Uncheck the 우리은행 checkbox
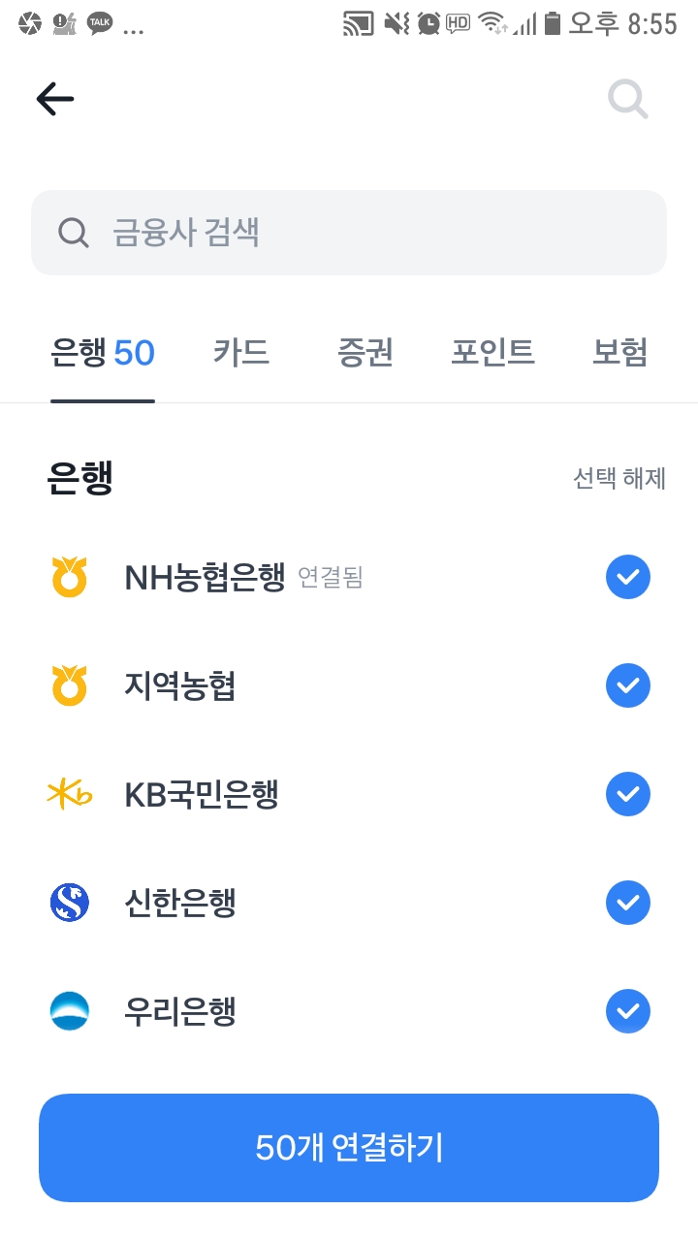Viewport: 698px width, 1241px height. (x=628, y=1011)
